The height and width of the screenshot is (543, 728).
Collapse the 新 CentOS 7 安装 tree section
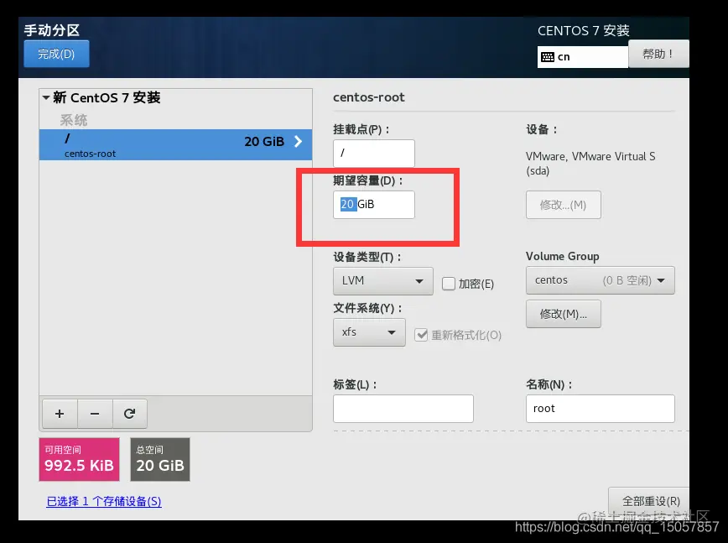click(x=46, y=97)
